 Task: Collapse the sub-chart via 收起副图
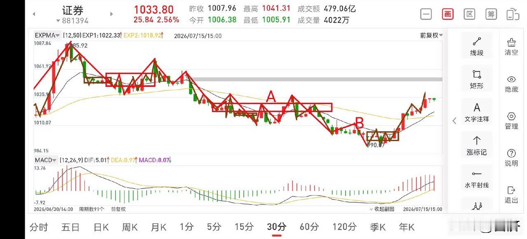382,209
